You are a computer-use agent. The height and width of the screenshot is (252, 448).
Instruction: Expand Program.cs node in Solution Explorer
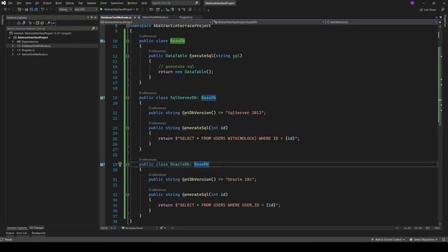pyautogui.click(x=13, y=50)
